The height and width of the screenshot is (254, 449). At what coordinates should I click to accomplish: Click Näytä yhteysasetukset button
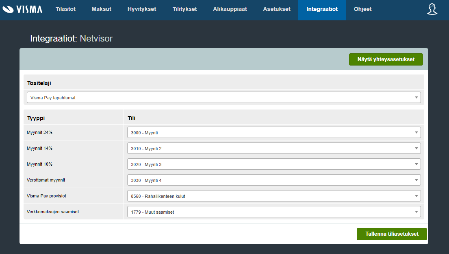[386, 59]
